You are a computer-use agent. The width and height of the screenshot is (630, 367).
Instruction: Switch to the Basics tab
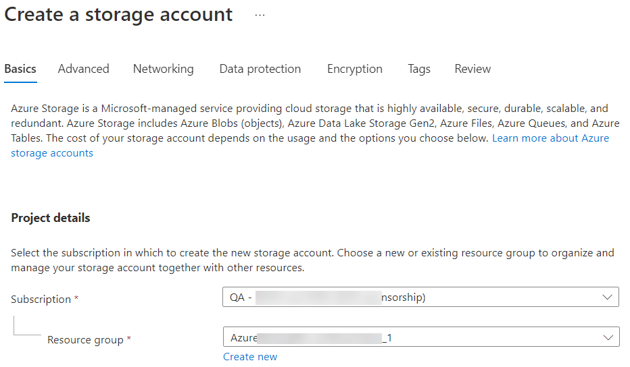20,69
